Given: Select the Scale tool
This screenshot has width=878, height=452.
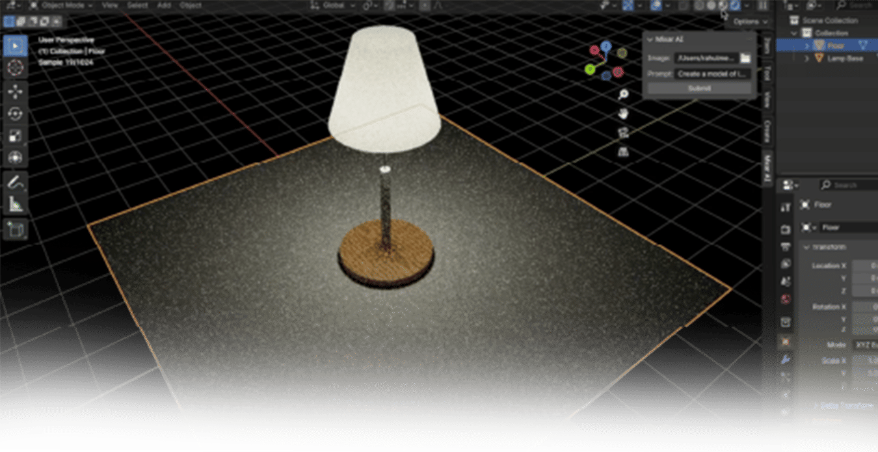Looking at the screenshot, I should (x=15, y=137).
